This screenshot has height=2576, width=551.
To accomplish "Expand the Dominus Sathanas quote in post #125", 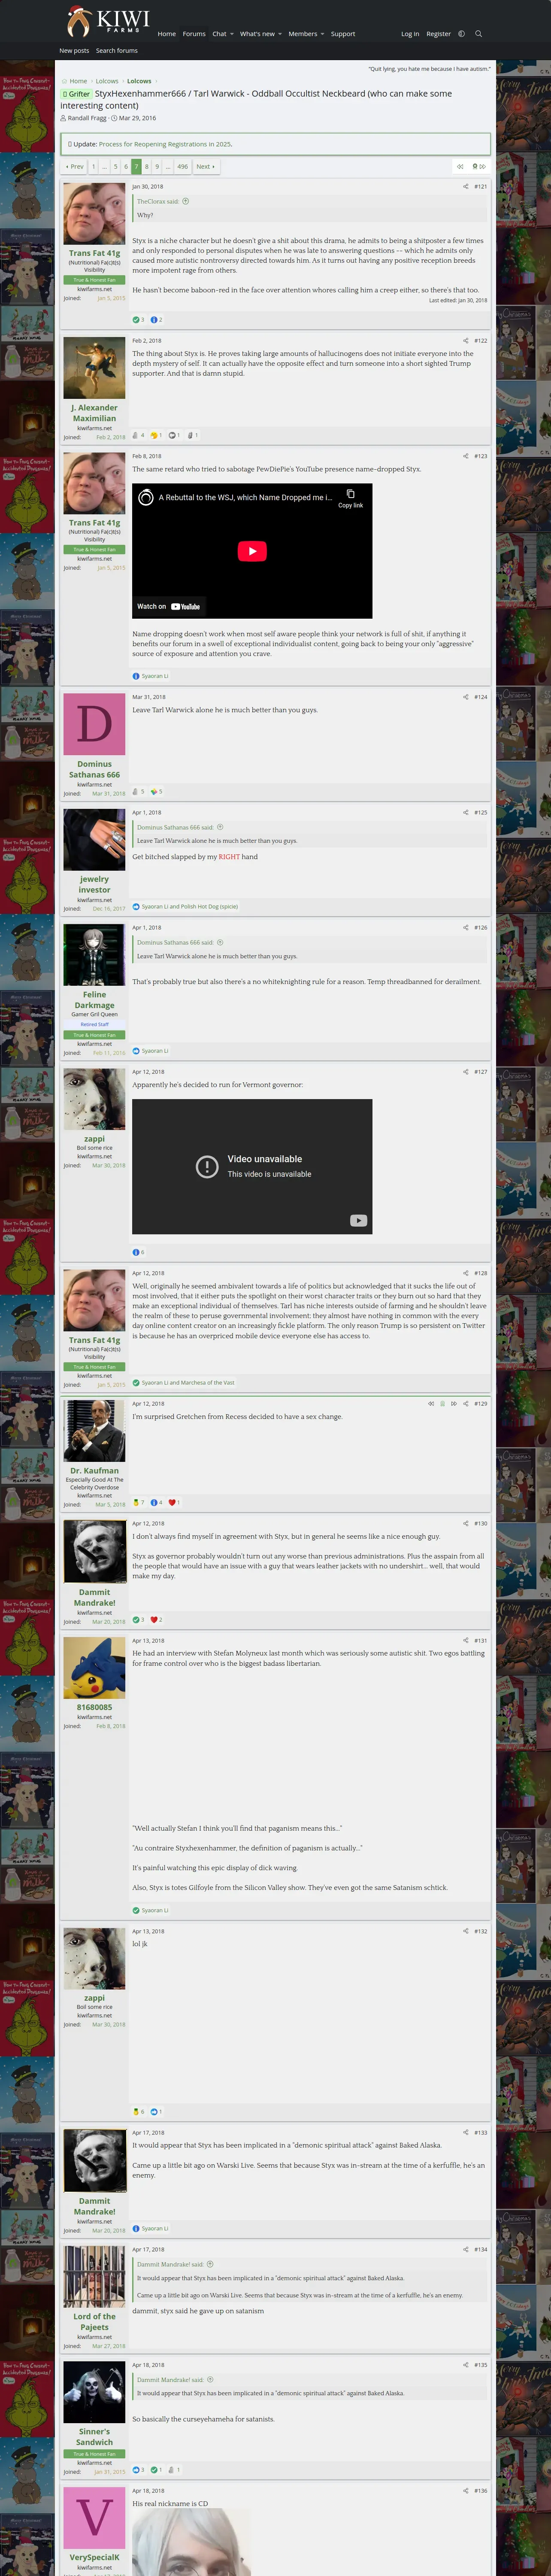I will [220, 827].
